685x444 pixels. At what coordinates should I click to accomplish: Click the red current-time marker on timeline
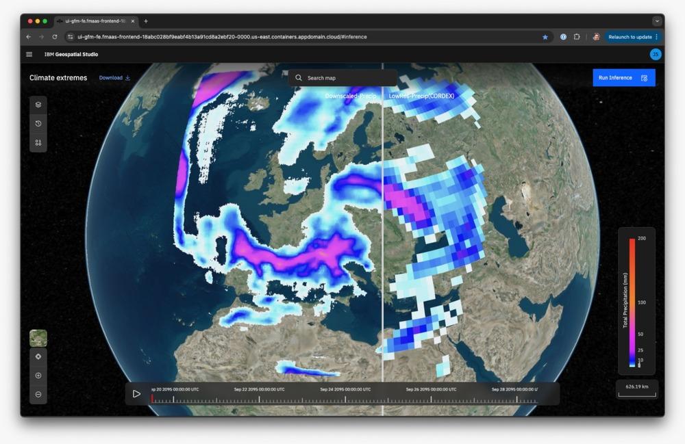[152, 399]
